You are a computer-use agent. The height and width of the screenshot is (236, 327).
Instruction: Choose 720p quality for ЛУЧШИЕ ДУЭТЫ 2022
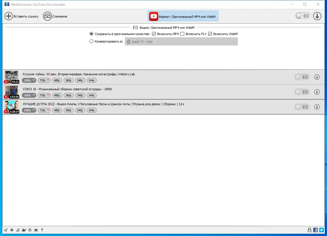(x=44, y=110)
